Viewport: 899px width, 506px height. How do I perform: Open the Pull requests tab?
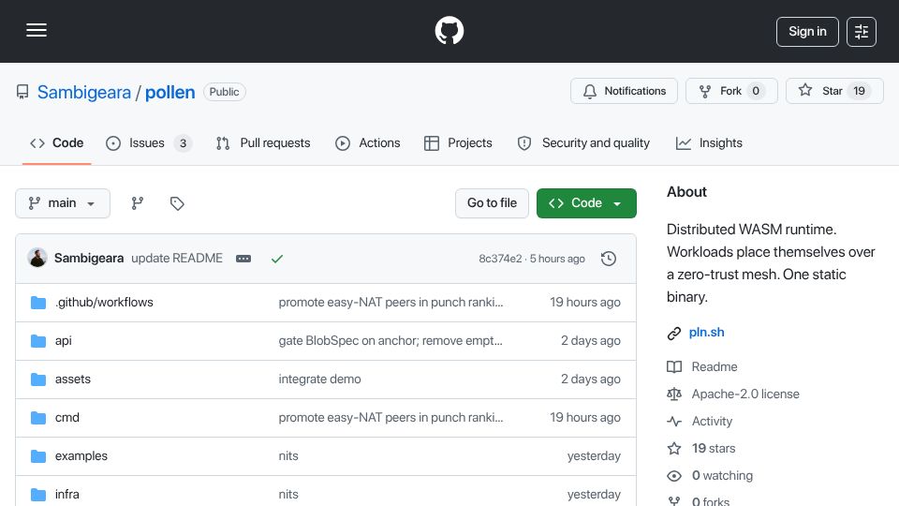[x=263, y=142]
